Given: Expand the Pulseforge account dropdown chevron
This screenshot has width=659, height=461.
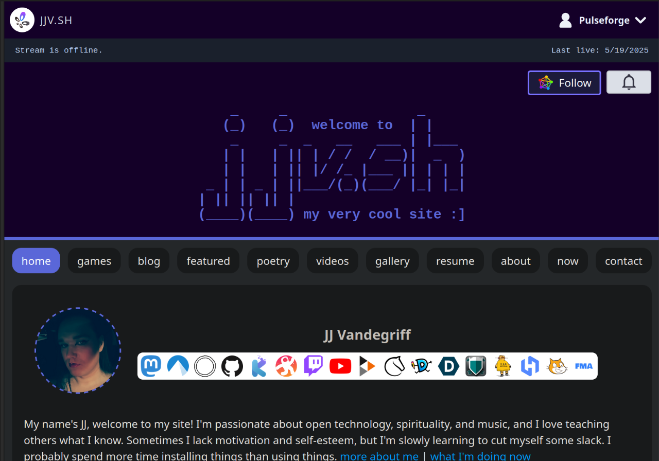Looking at the screenshot, I should pos(640,20).
